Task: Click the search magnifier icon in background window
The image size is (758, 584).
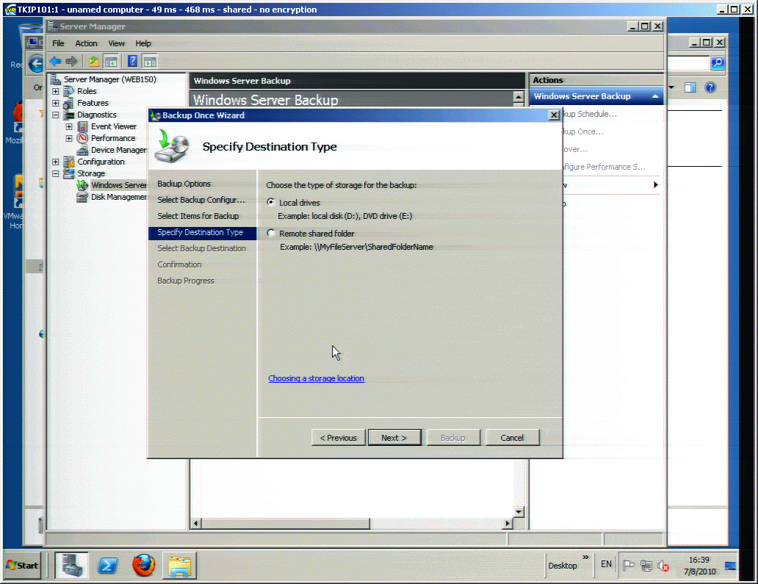Action: pos(718,63)
